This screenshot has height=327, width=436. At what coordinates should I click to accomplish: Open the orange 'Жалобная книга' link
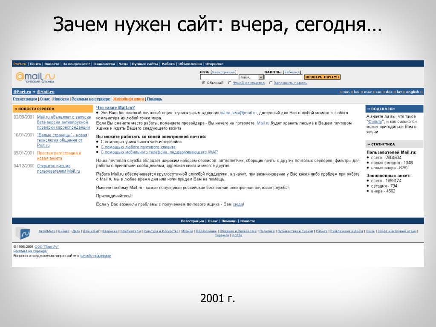click(128, 99)
